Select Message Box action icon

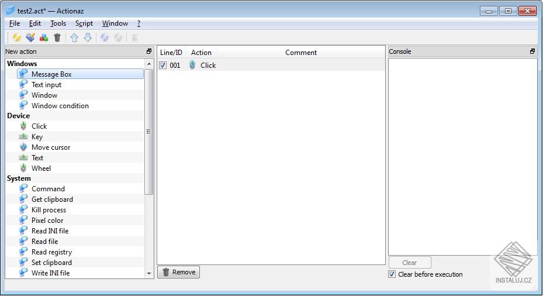[23, 74]
